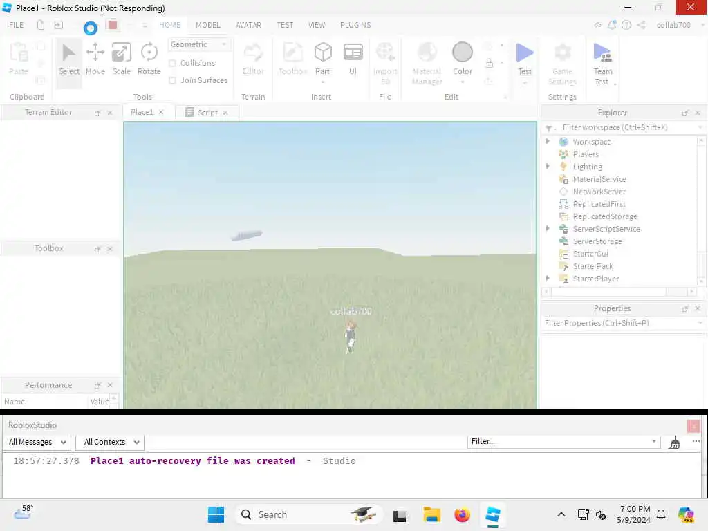Expand the Lighting tree node
Image resolution: width=708 pixels, height=531 pixels.
[x=548, y=166]
